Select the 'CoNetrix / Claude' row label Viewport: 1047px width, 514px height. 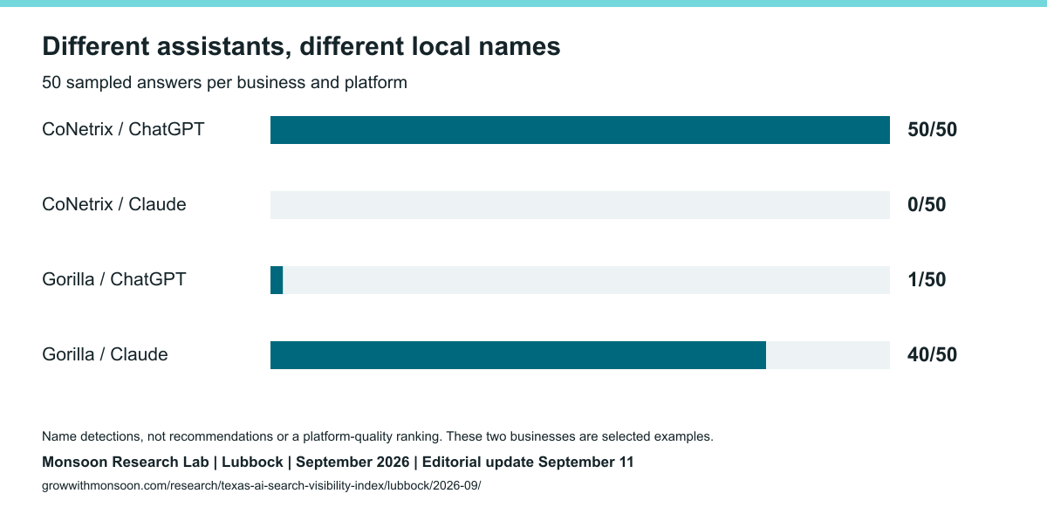[114, 204]
